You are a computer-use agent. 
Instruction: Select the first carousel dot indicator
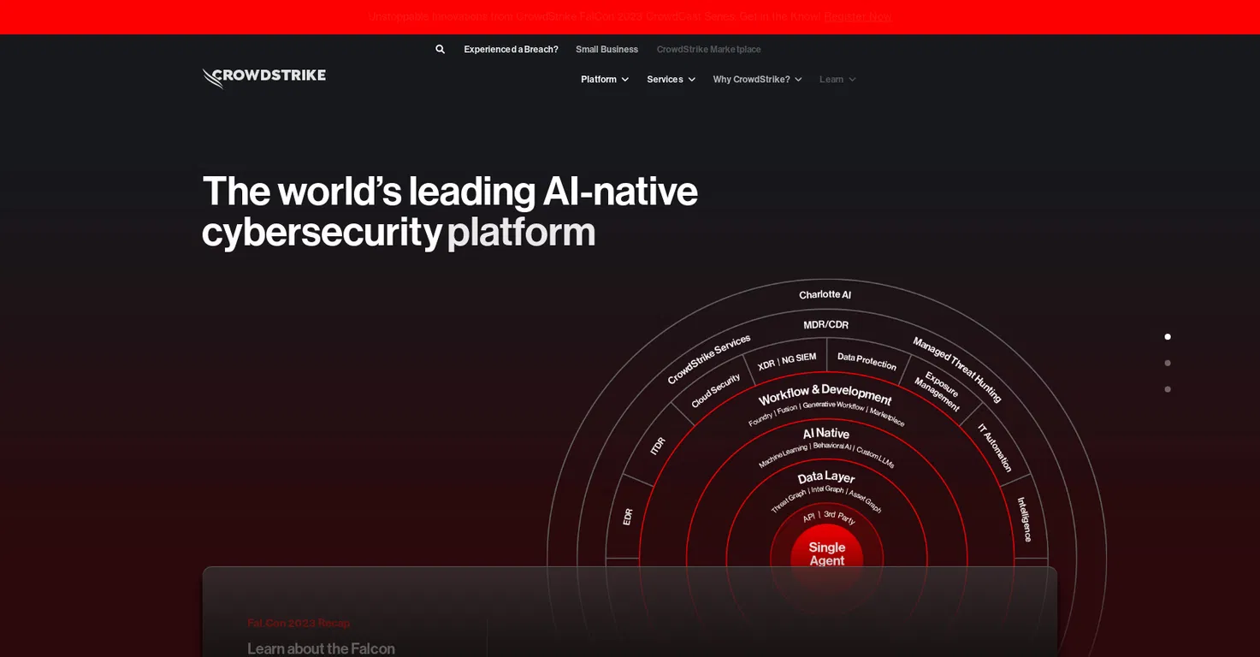point(1168,337)
